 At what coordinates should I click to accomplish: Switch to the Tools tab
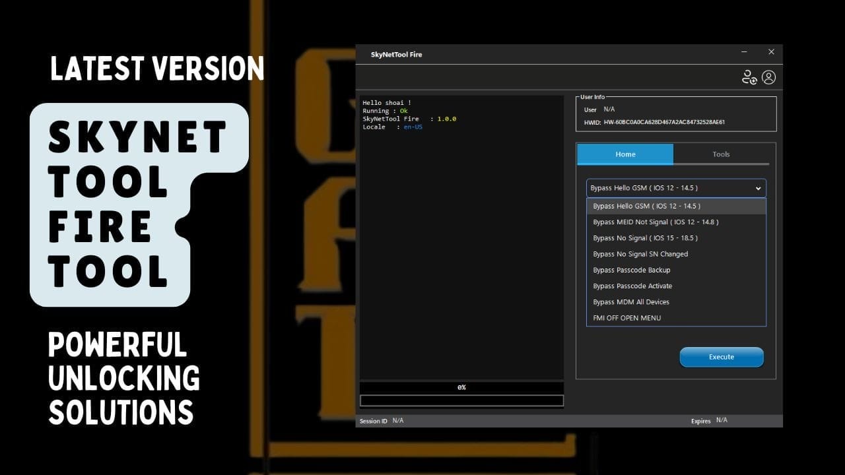pos(721,154)
